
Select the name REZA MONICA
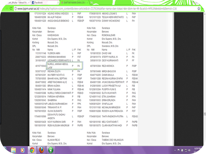coord(108,66)
